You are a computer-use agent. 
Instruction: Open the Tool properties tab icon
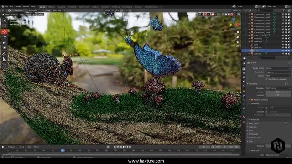[244, 64]
